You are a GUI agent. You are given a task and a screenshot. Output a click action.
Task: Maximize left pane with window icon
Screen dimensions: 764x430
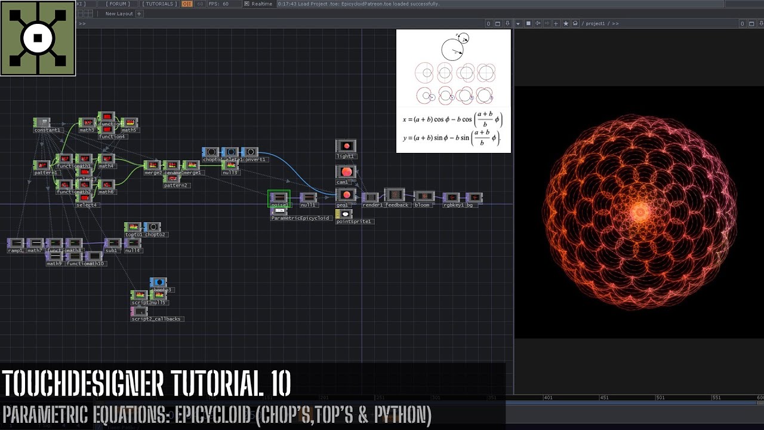click(x=498, y=23)
